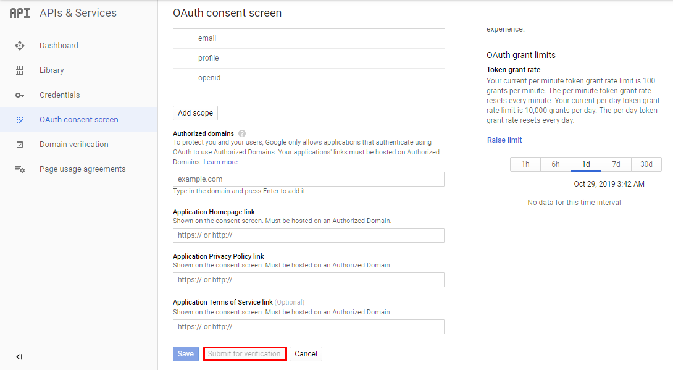Open the Dashboard page
Screen dimensions: 673x370
pos(59,46)
